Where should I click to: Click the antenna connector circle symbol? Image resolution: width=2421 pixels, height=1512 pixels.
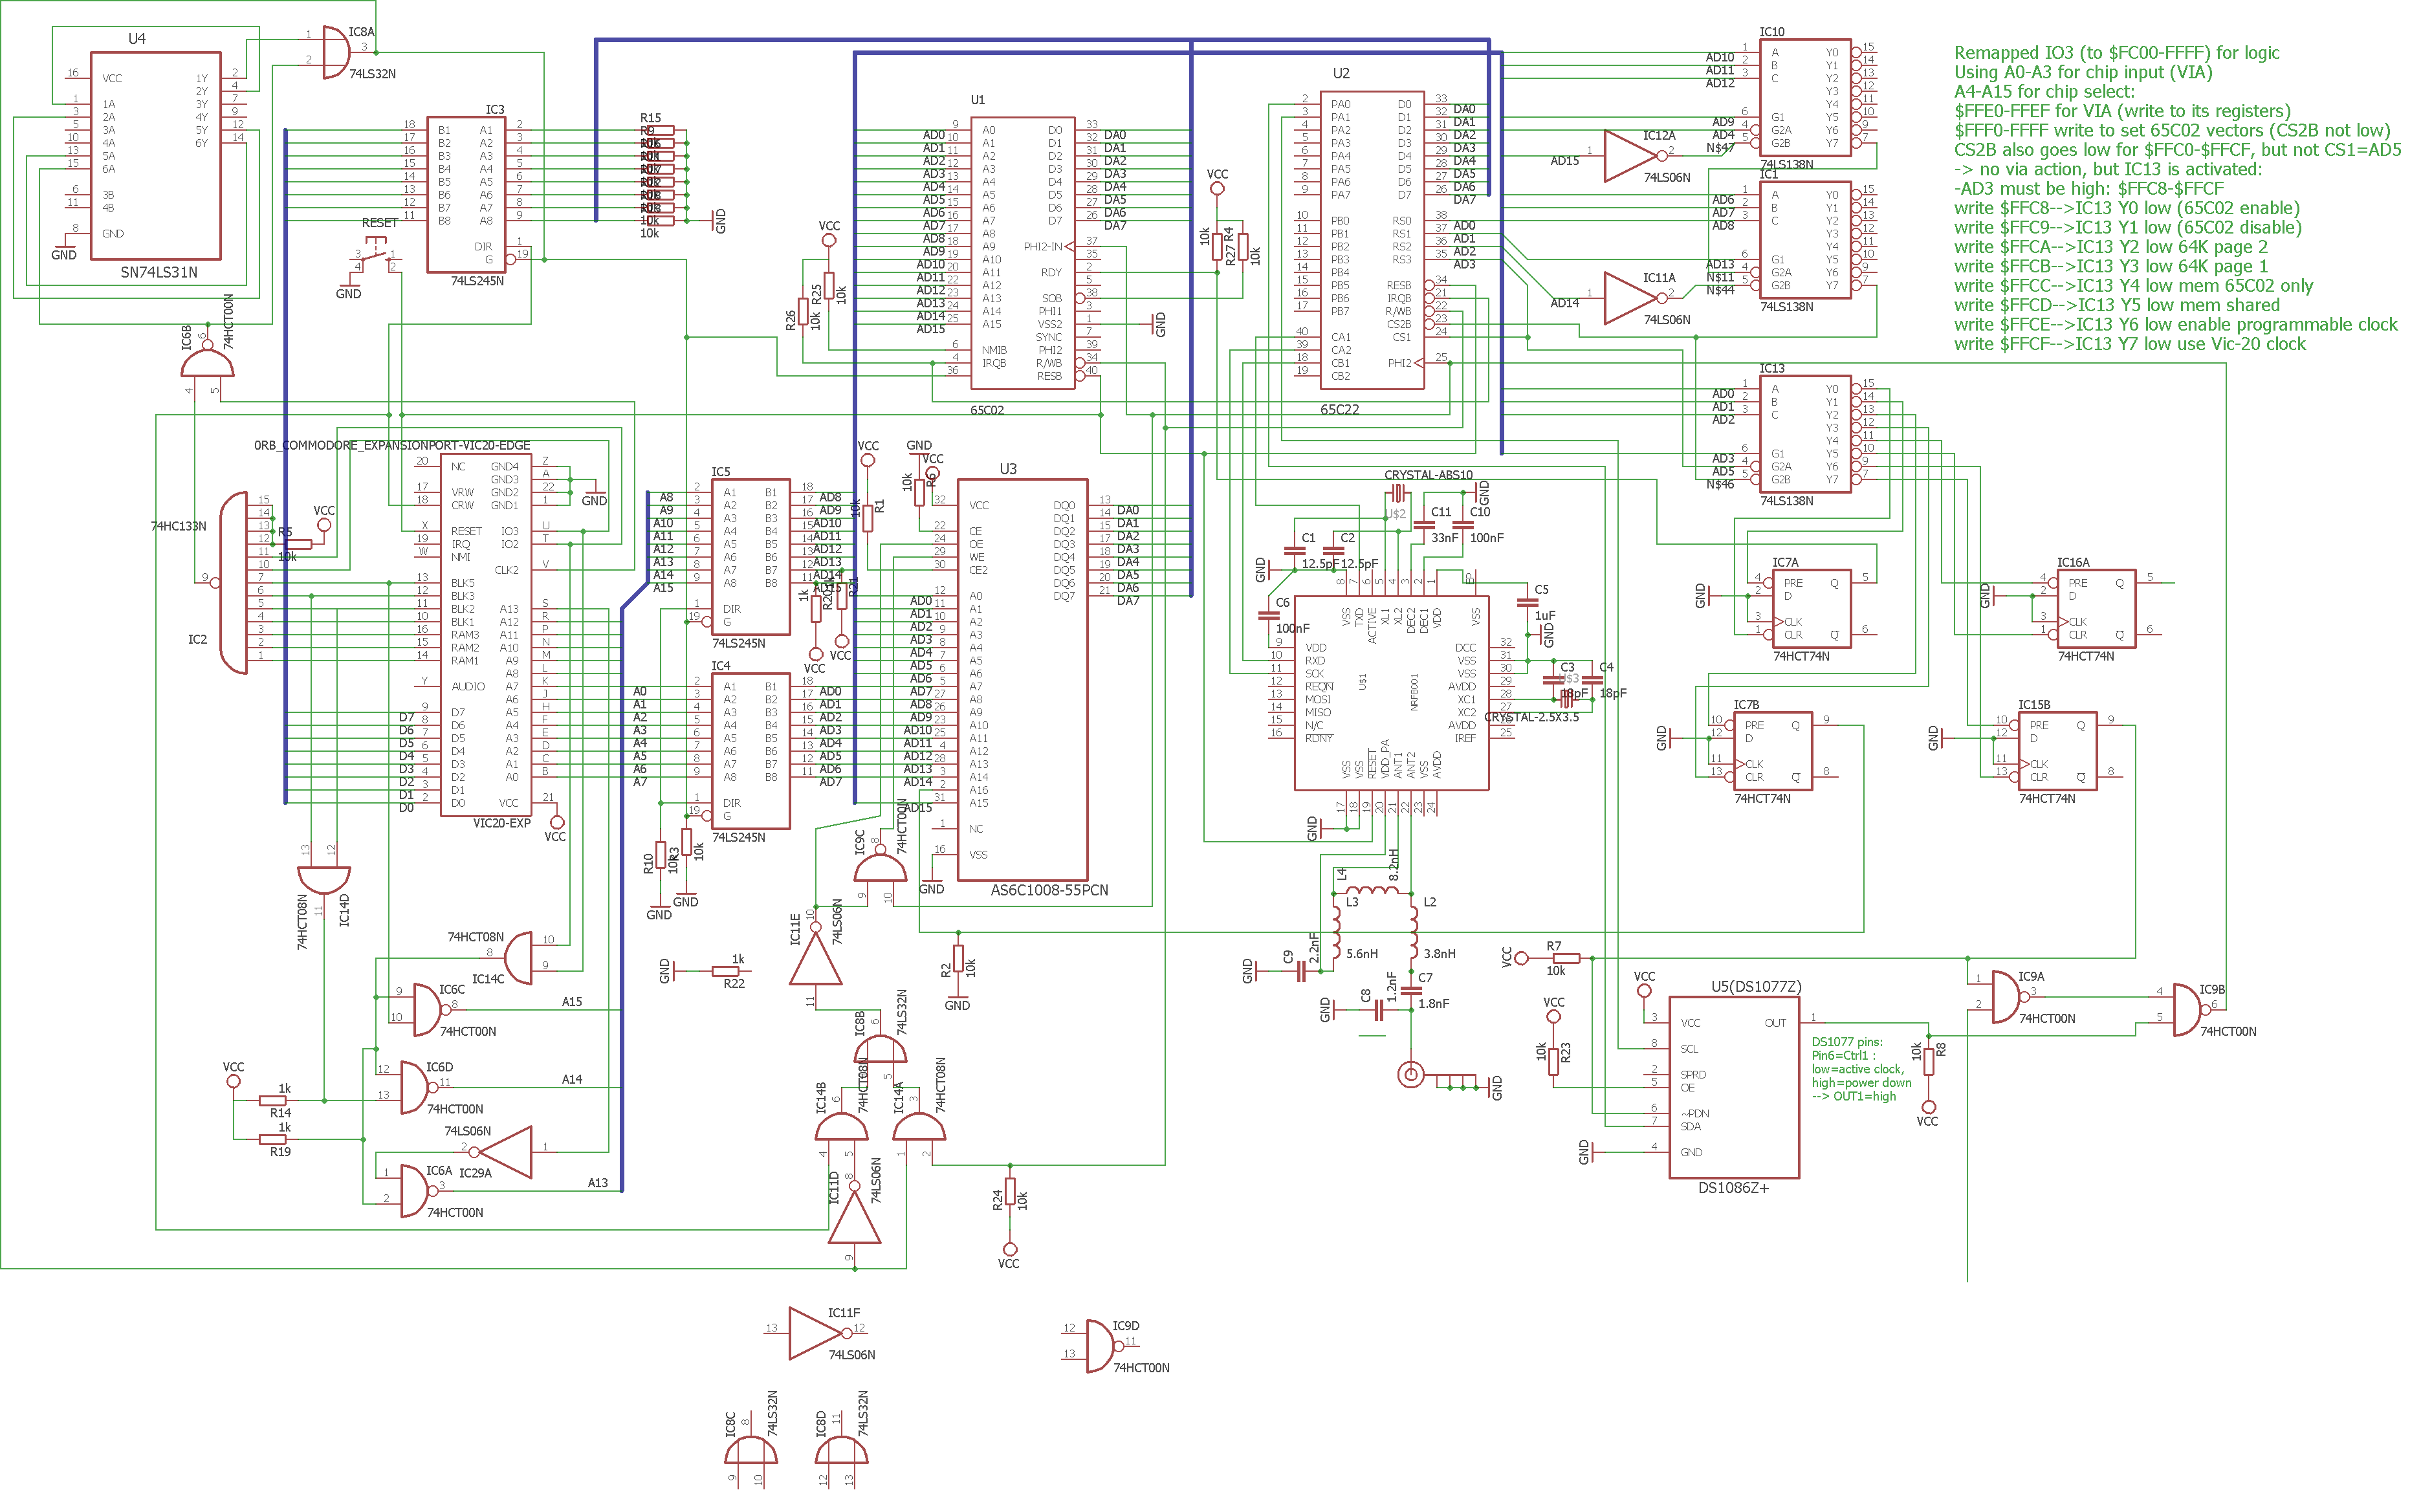[x=1410, y=1075]
